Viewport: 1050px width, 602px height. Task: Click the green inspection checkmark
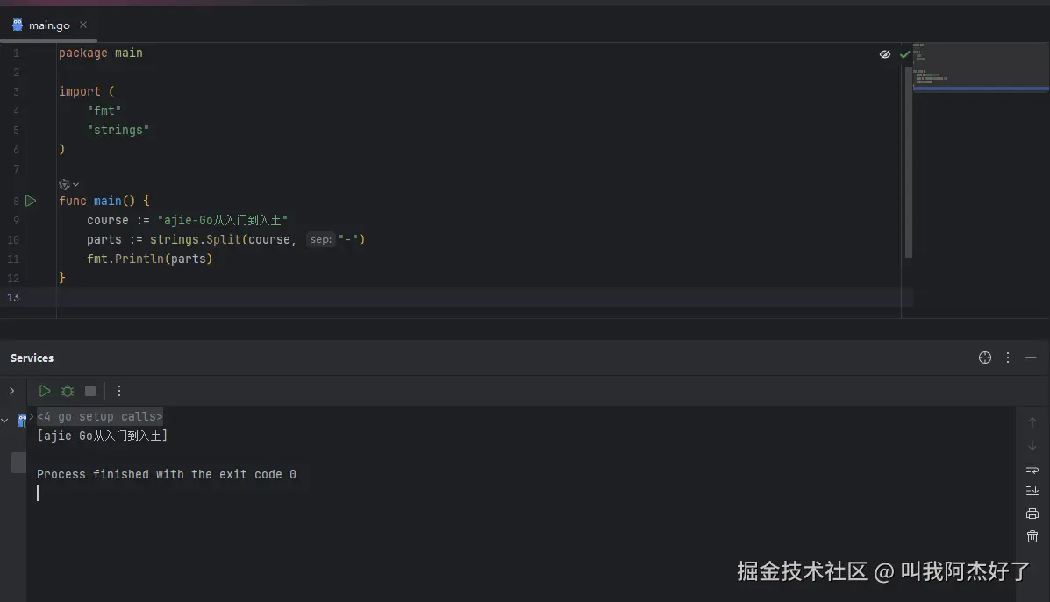904,54
